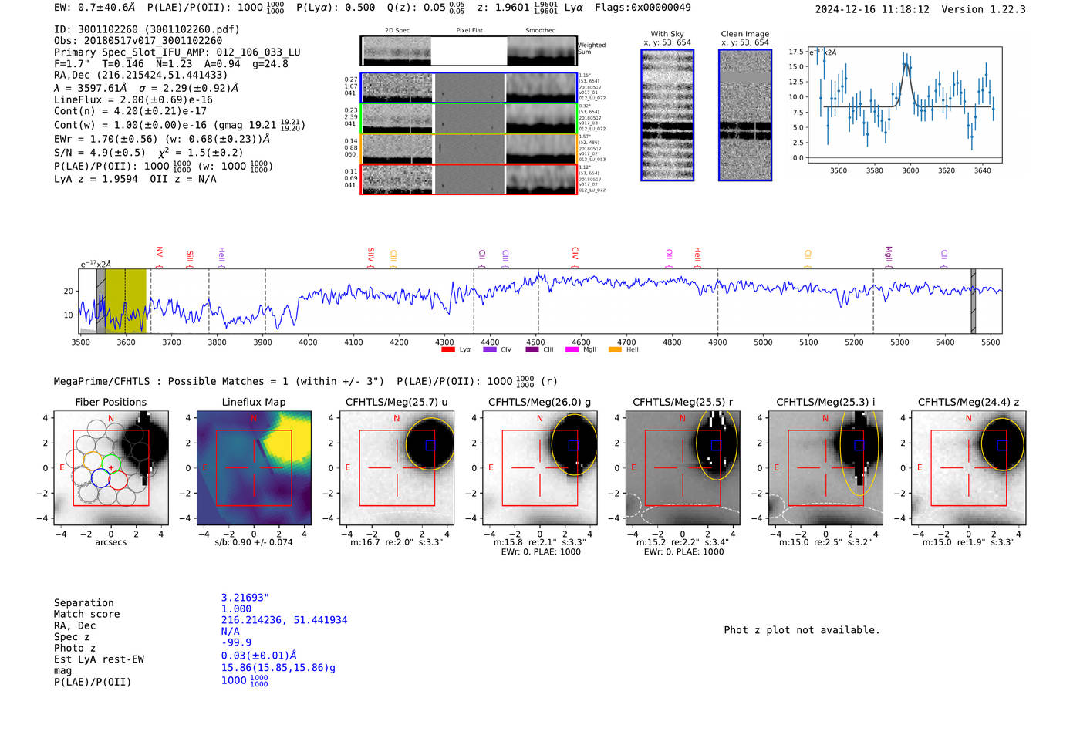1080x735 pixels.
Task: Click the green fiber circle in Fiber Positions
Action: [x=110, y=464]
